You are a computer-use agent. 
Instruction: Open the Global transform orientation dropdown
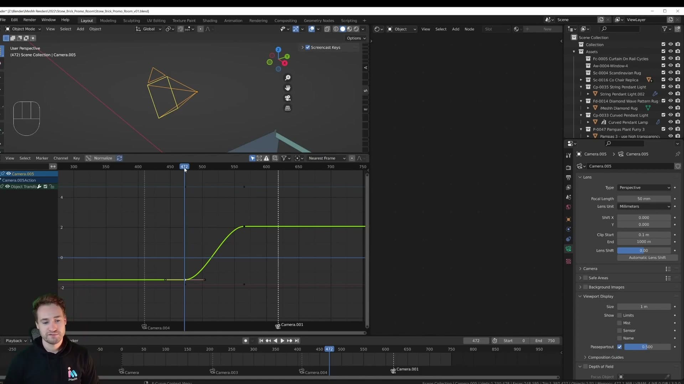click(x=149, y=29)
